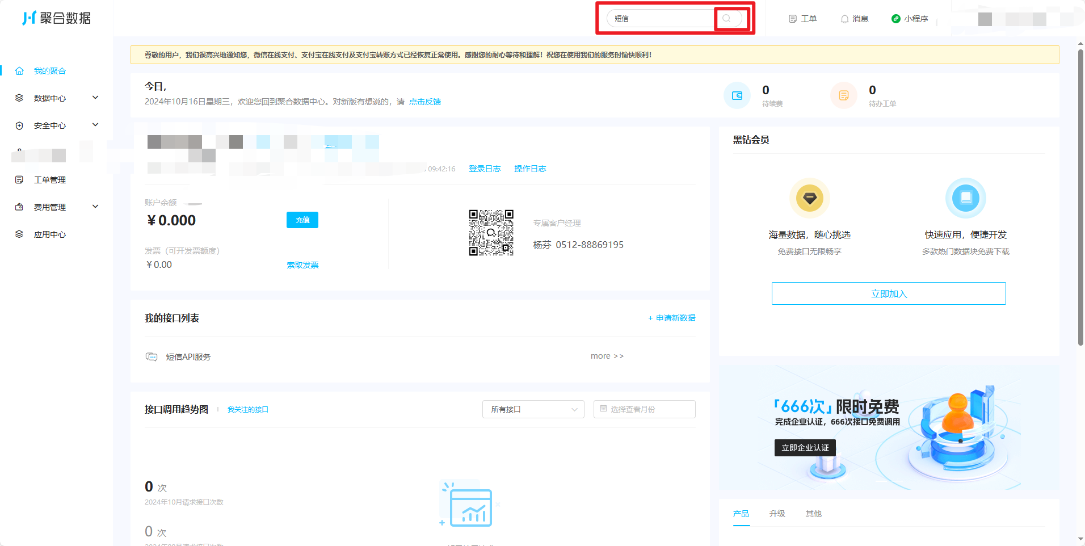Click the black diamond membership icon
This screenshot has width=1085, height=546.
click(x=810, y=198)
